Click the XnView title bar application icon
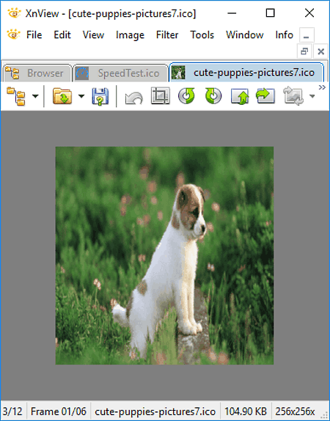 click(14, 13)
